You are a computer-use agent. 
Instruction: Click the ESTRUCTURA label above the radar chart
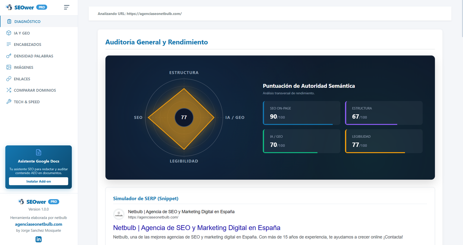(x=184, y=73)
